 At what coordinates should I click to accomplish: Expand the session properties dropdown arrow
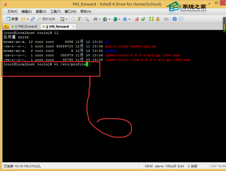click(x=66, y=19)
